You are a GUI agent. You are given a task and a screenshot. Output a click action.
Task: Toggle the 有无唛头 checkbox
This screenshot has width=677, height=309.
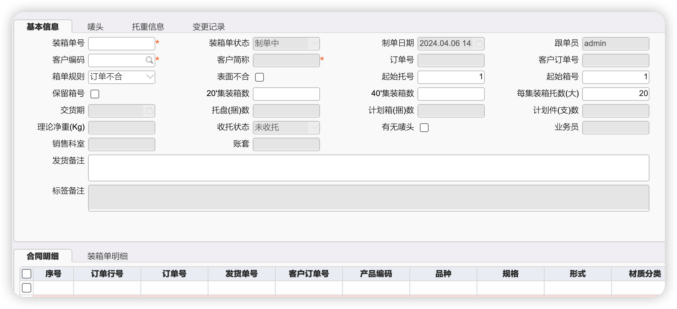click(424, 128)
